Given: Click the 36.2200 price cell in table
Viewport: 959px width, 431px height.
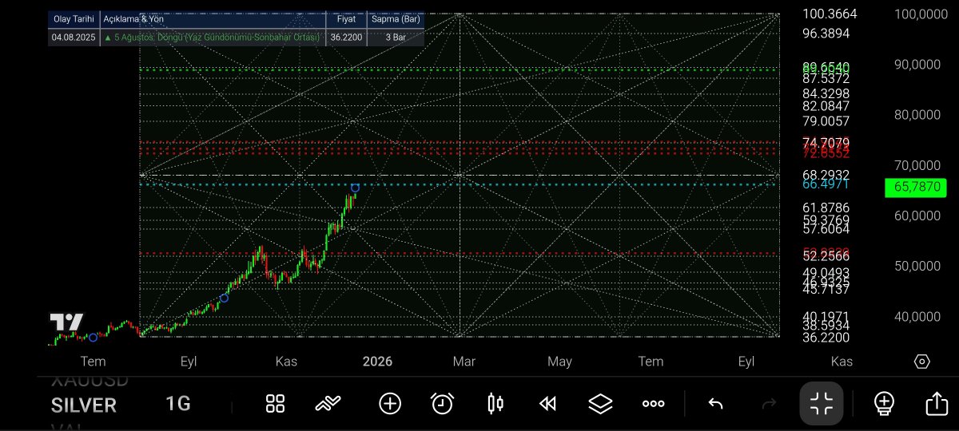Looking at the screenshot, I should [x=346, y=38].
